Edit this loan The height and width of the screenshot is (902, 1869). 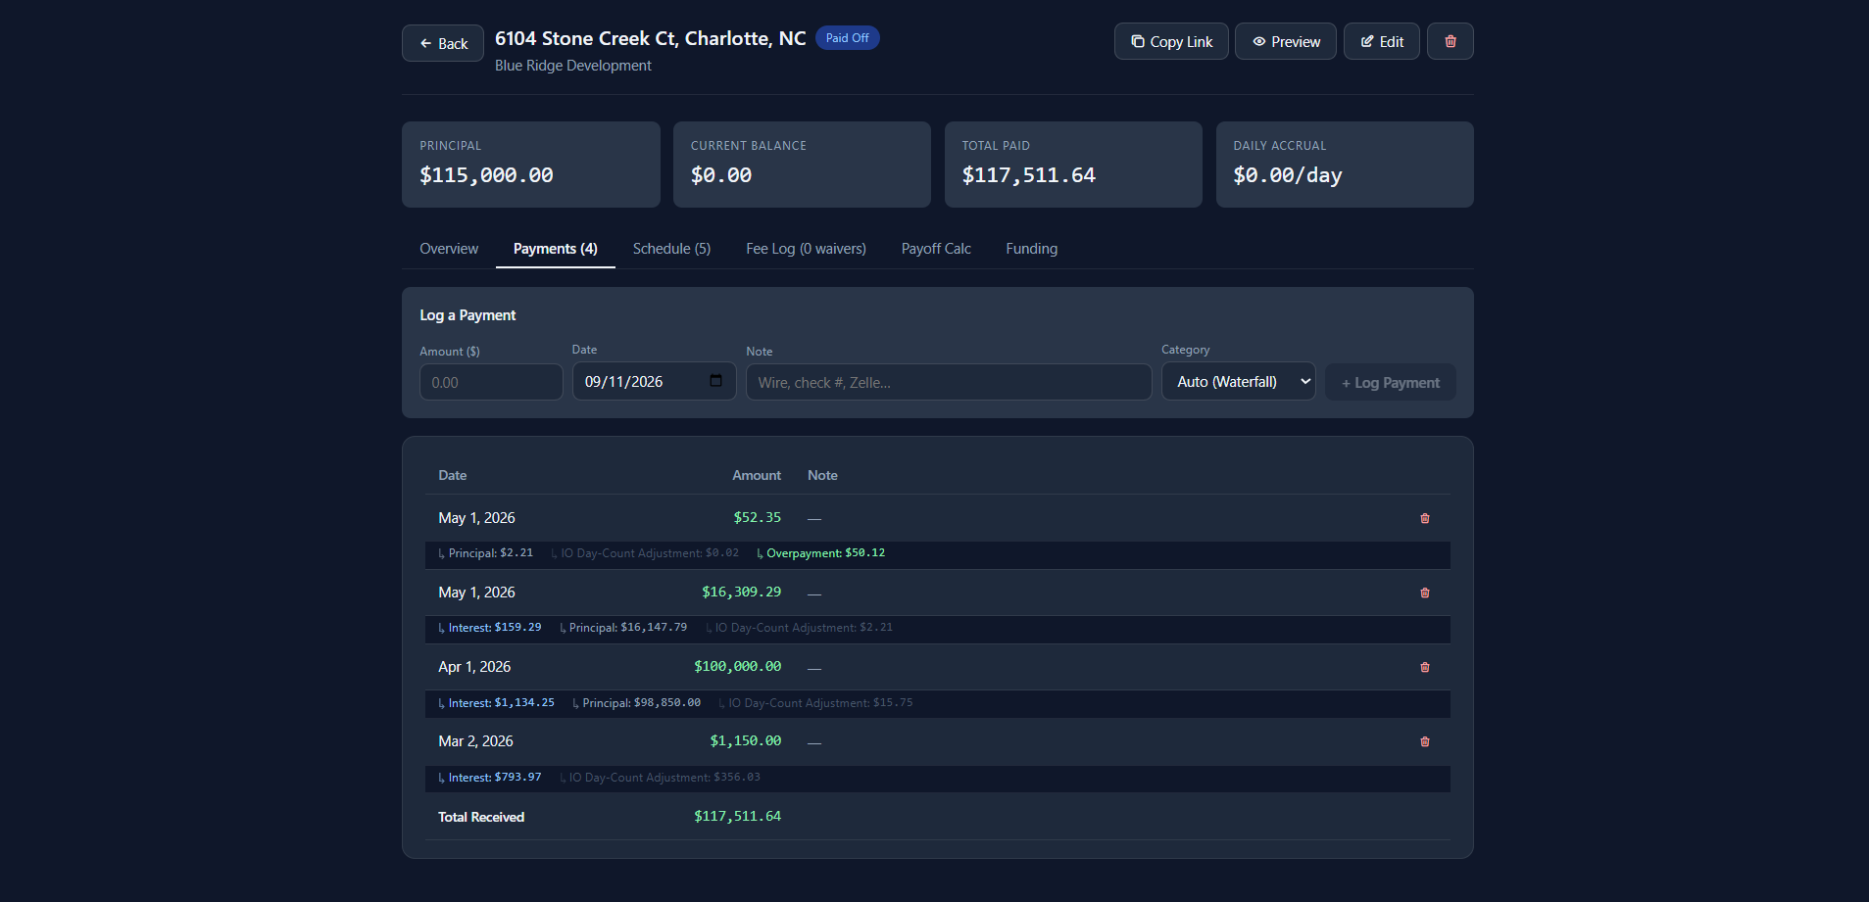[x=1381, y=41]
